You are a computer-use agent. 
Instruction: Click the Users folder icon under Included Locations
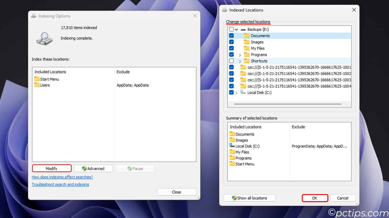[x=37, y=85]
